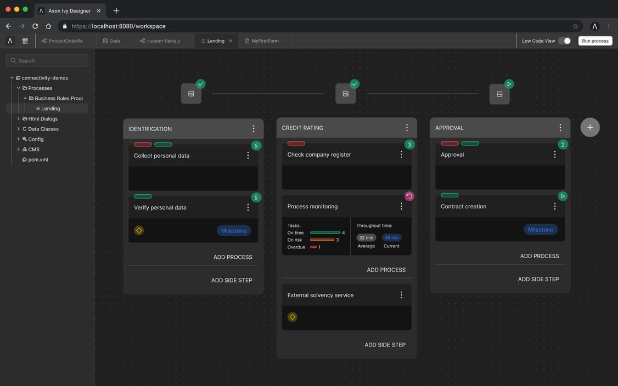Click ADD PROCESS in Approval column
Image resolution: width=618 pixels, height=386 pixels.
tap(539, 256)
